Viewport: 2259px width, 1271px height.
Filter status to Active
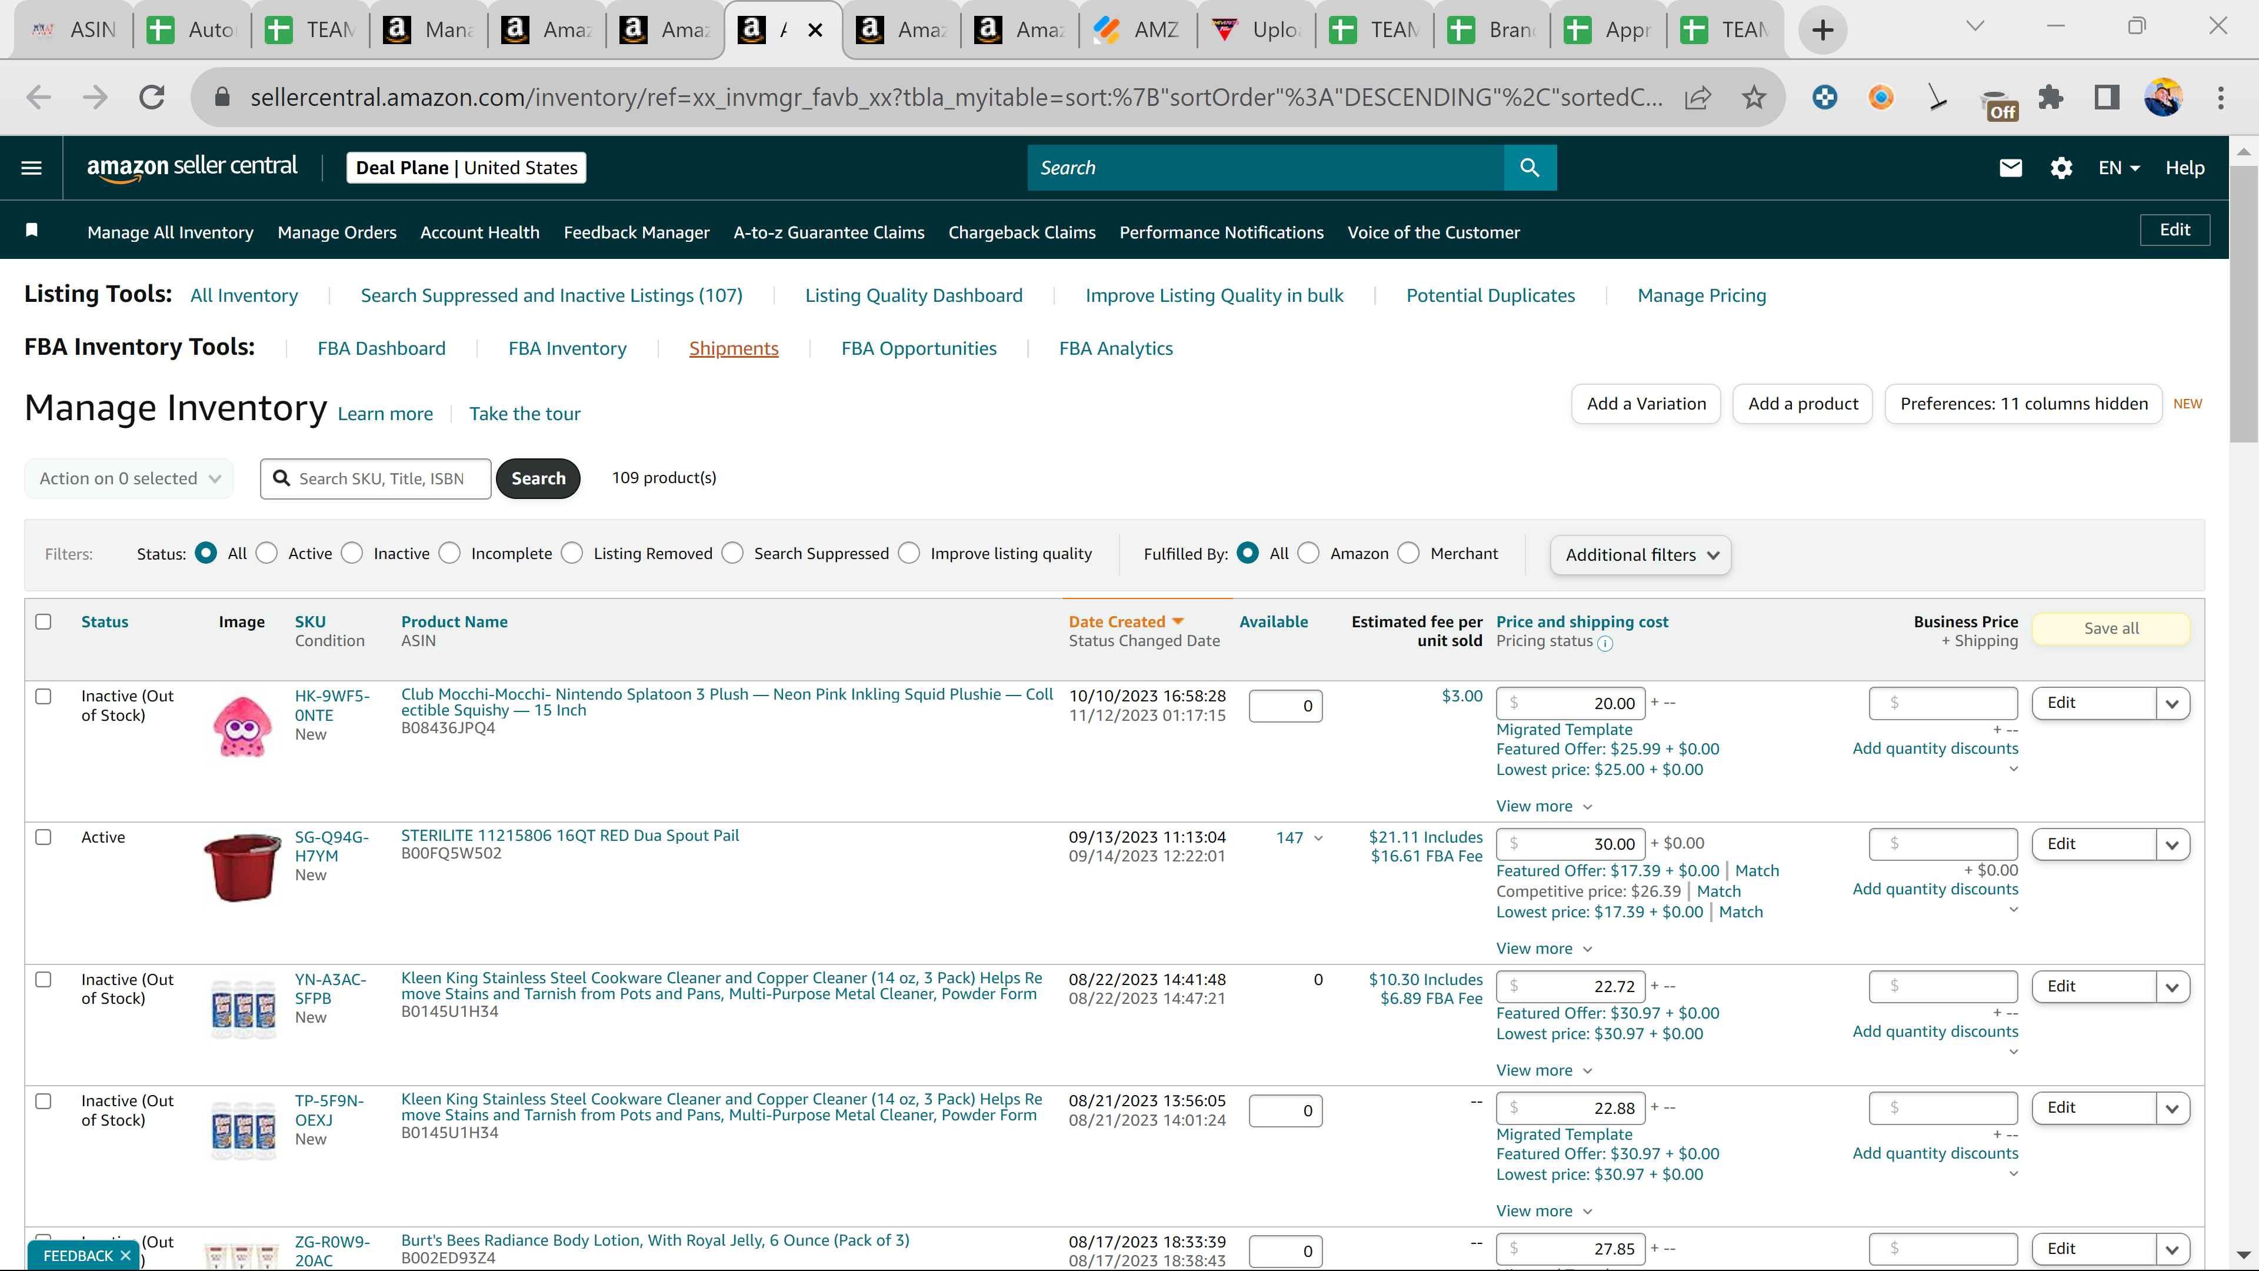[x=266, y=553]
